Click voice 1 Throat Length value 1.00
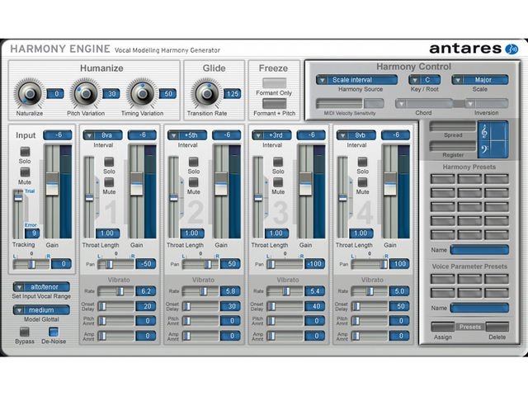Screen dimensions: 528x396 107,233
